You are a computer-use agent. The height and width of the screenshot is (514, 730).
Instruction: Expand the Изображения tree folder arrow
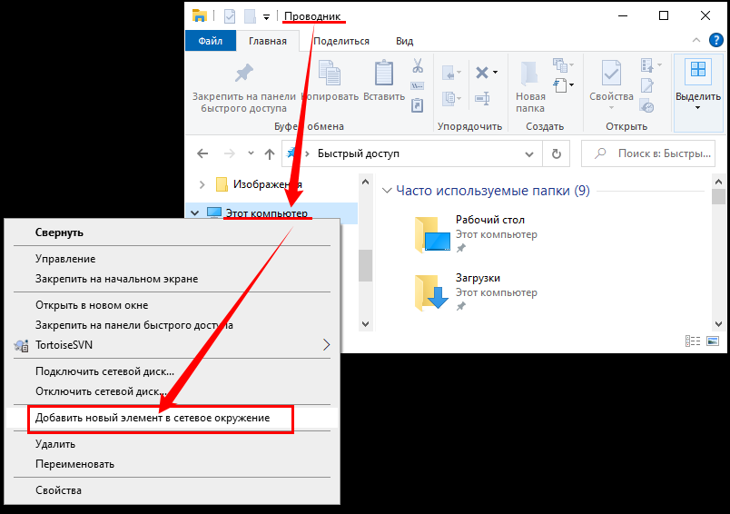(x=202, y=184)
